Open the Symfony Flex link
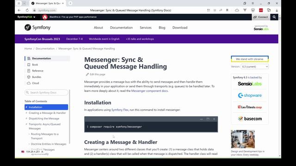 pos(120,110)
